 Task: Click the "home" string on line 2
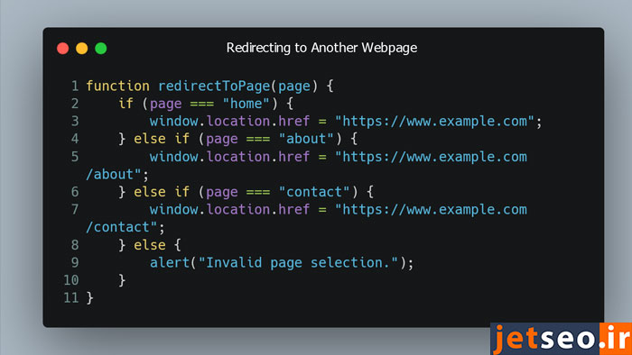(246, 104)
